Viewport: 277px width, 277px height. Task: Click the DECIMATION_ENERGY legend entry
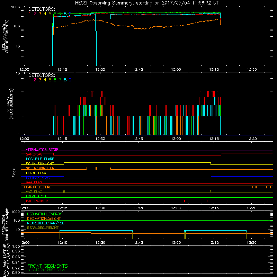pos(44,214)
